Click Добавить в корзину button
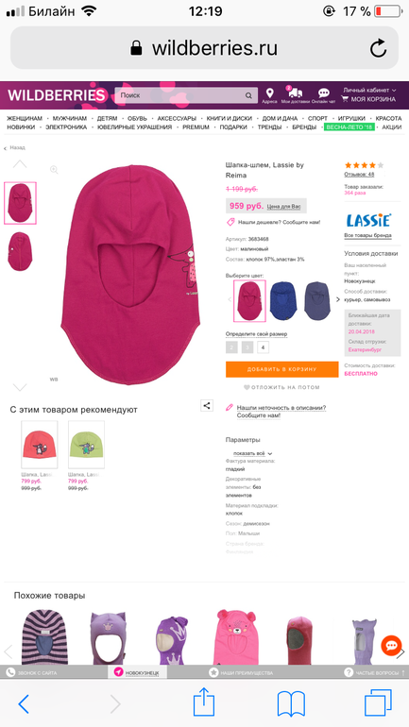This screenshot has height=727, width=409. (x=281, y=369)
